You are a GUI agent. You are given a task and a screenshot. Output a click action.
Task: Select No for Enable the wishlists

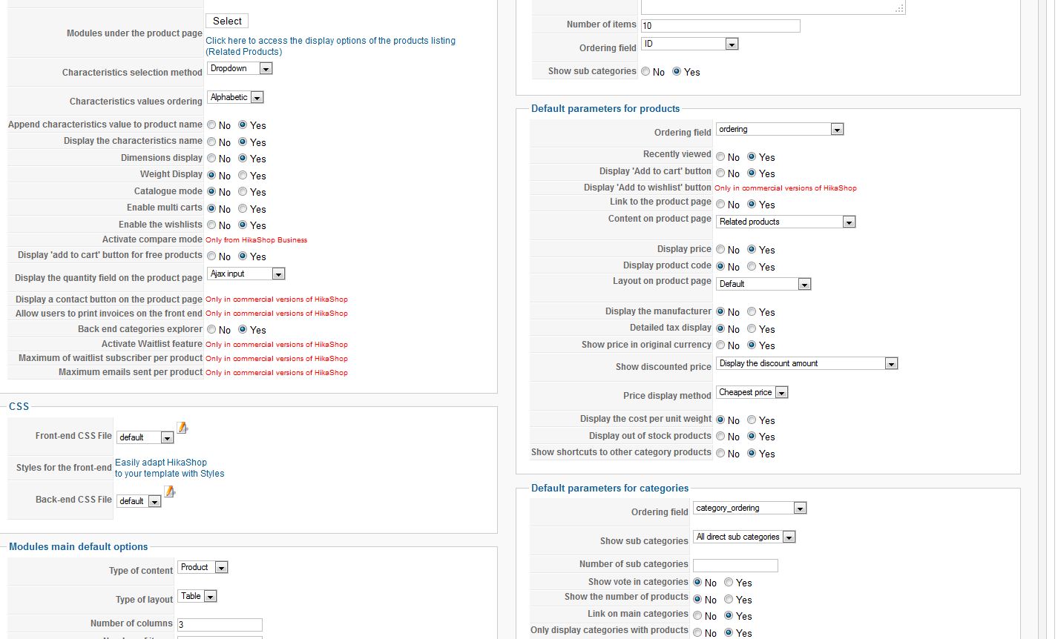pyautogui.click(x=211, y=225)
